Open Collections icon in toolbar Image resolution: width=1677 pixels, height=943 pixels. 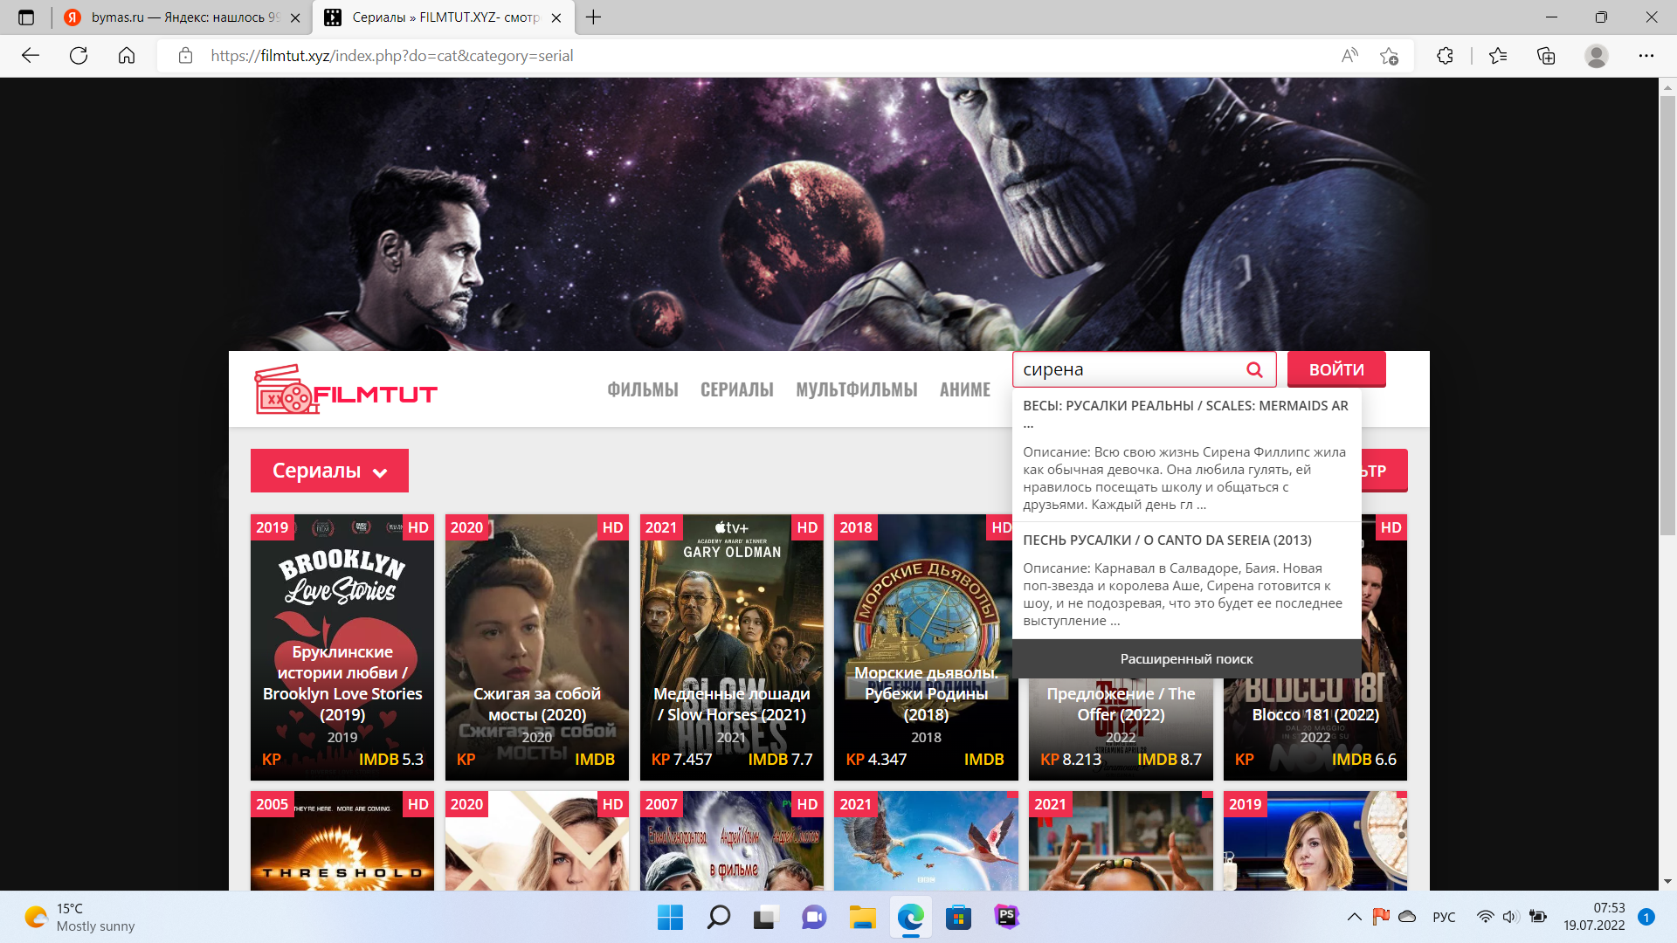click(x=1546, y=56)
